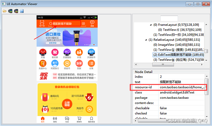The width and height of the screenshot is (212, 126).
Task: Open file folder icon in toolbar
Action: [5, 11]
